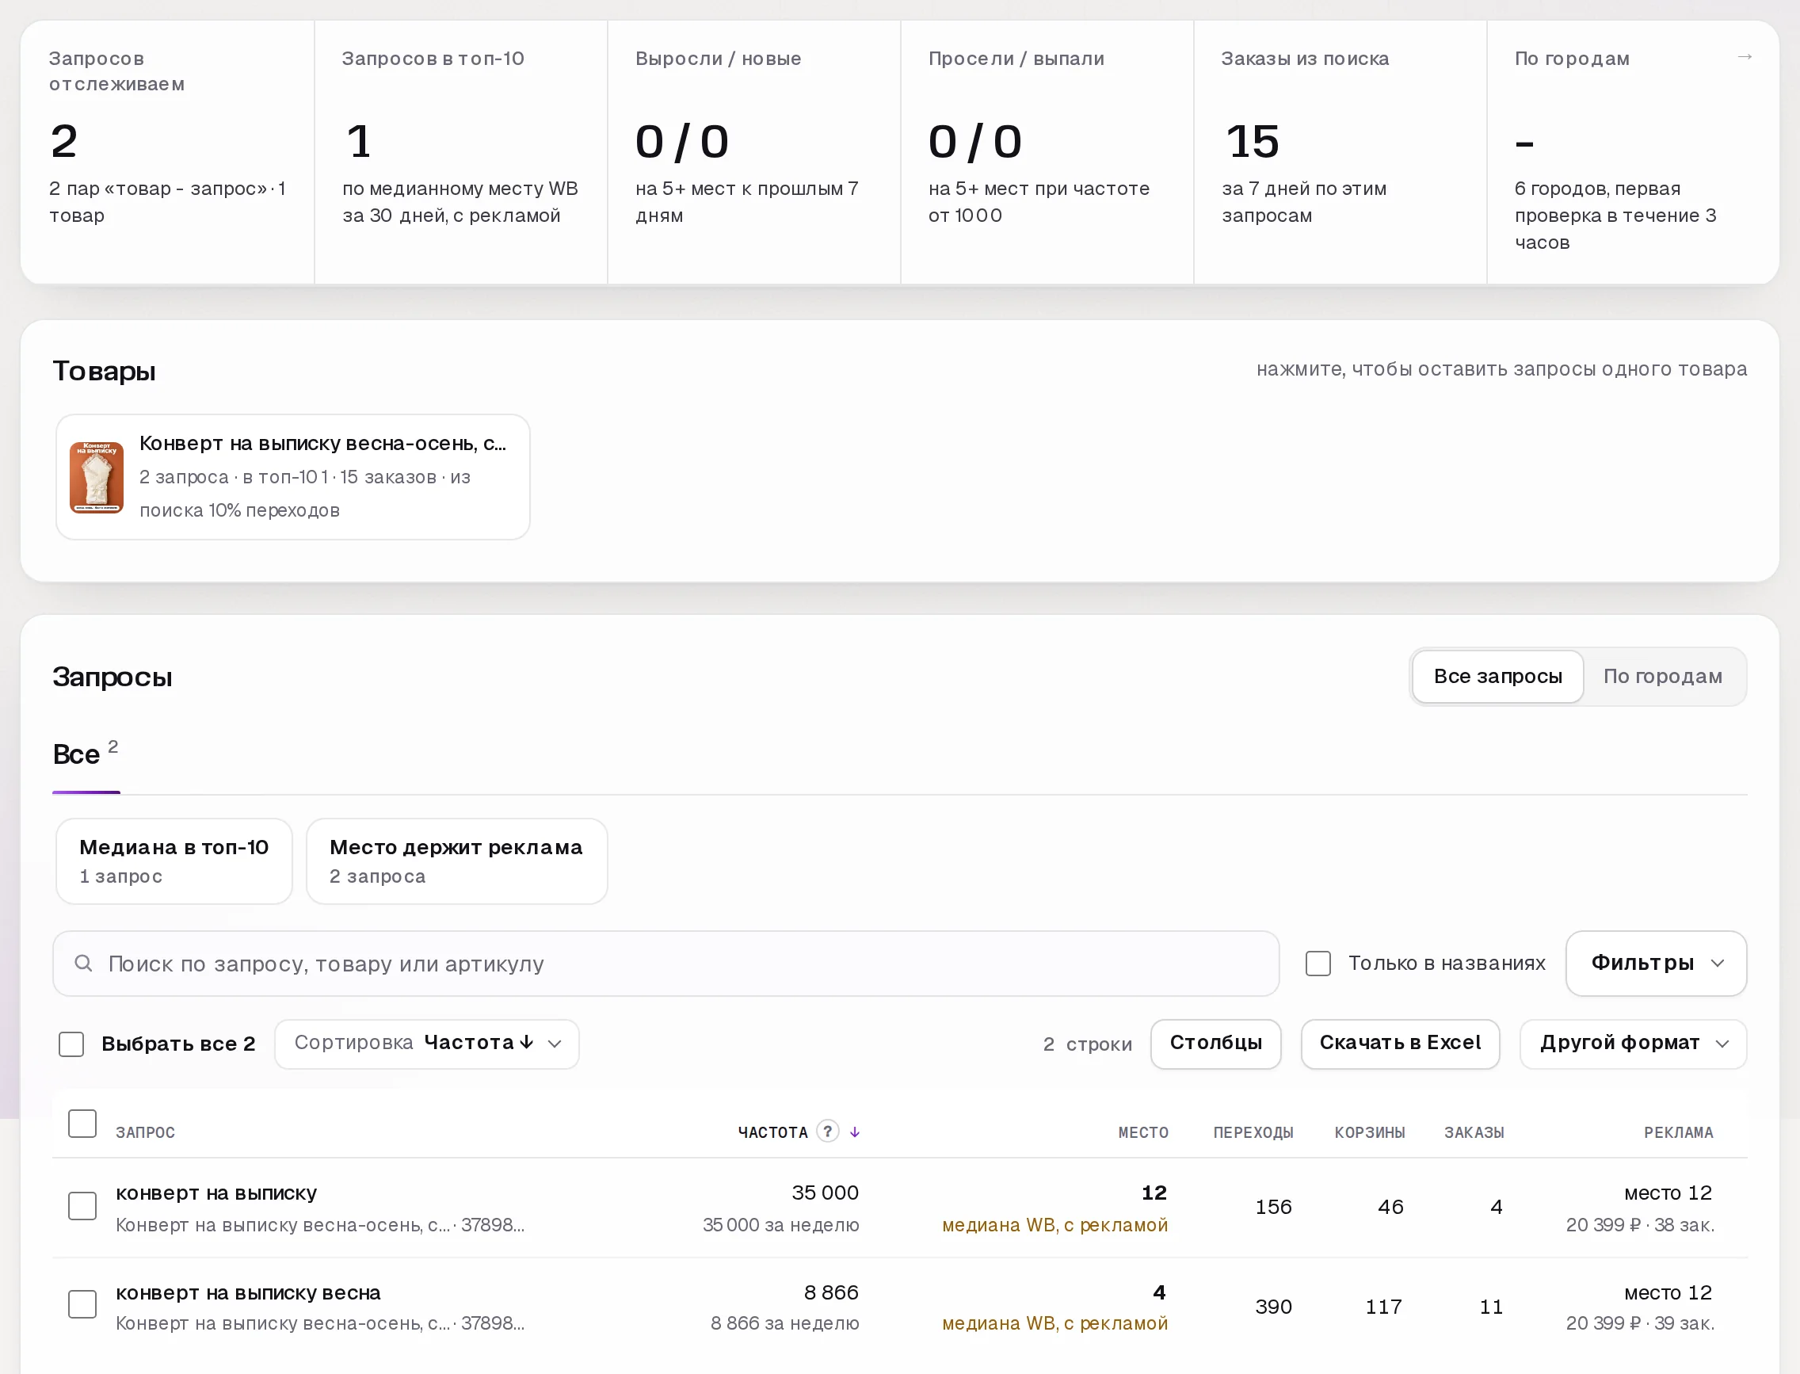This screenshot has height=1374, width=1800.
Task: Open the Столбцы column settings
Action: [1216, 1044]
